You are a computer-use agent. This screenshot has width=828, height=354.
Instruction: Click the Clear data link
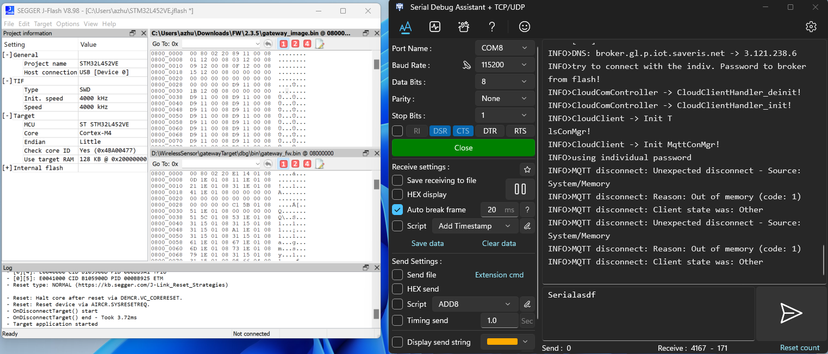499,243
